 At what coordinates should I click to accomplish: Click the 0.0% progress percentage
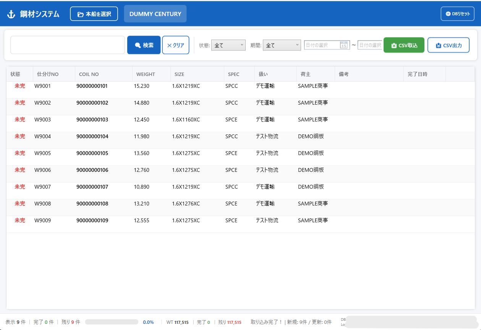coord(148,322)
